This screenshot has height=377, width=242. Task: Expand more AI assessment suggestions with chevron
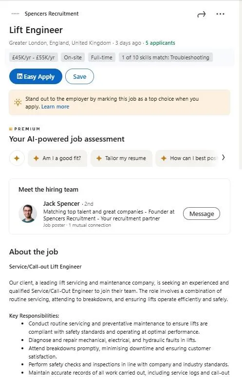click(x=223, y=158)
